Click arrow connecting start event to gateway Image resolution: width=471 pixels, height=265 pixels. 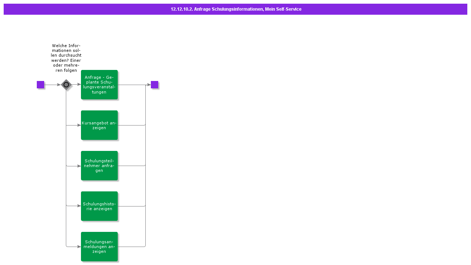(x=53, y=85)
